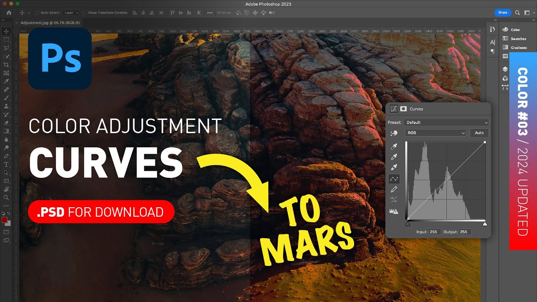
Task: Open the Auto-Select Layer dropdown
Action: pos(71,13)
